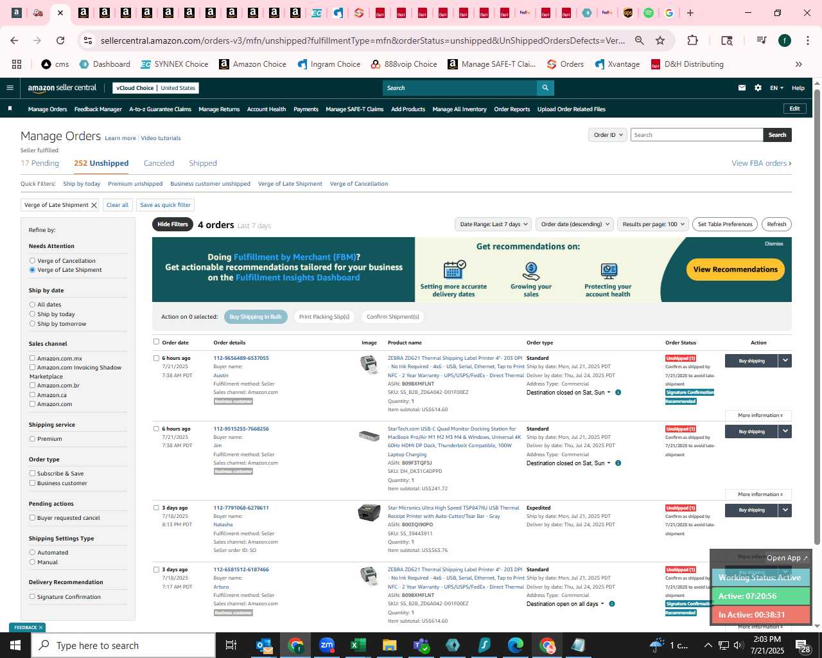Select the Ship by today radio button

pos(32,314)
